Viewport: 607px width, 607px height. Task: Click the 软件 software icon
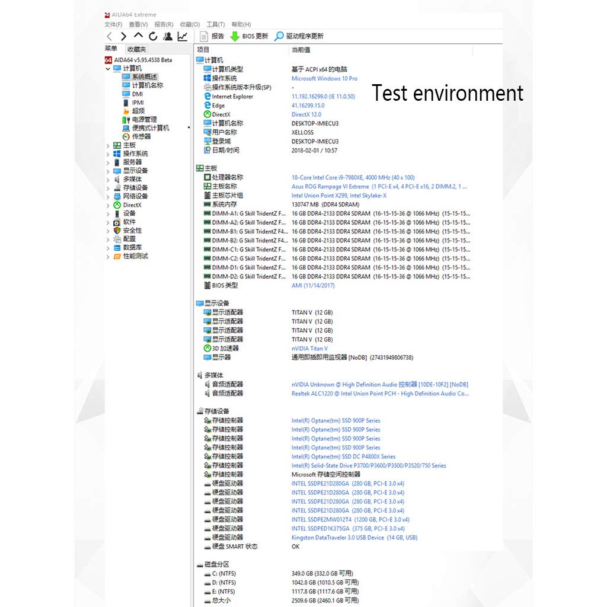[117, 222]
